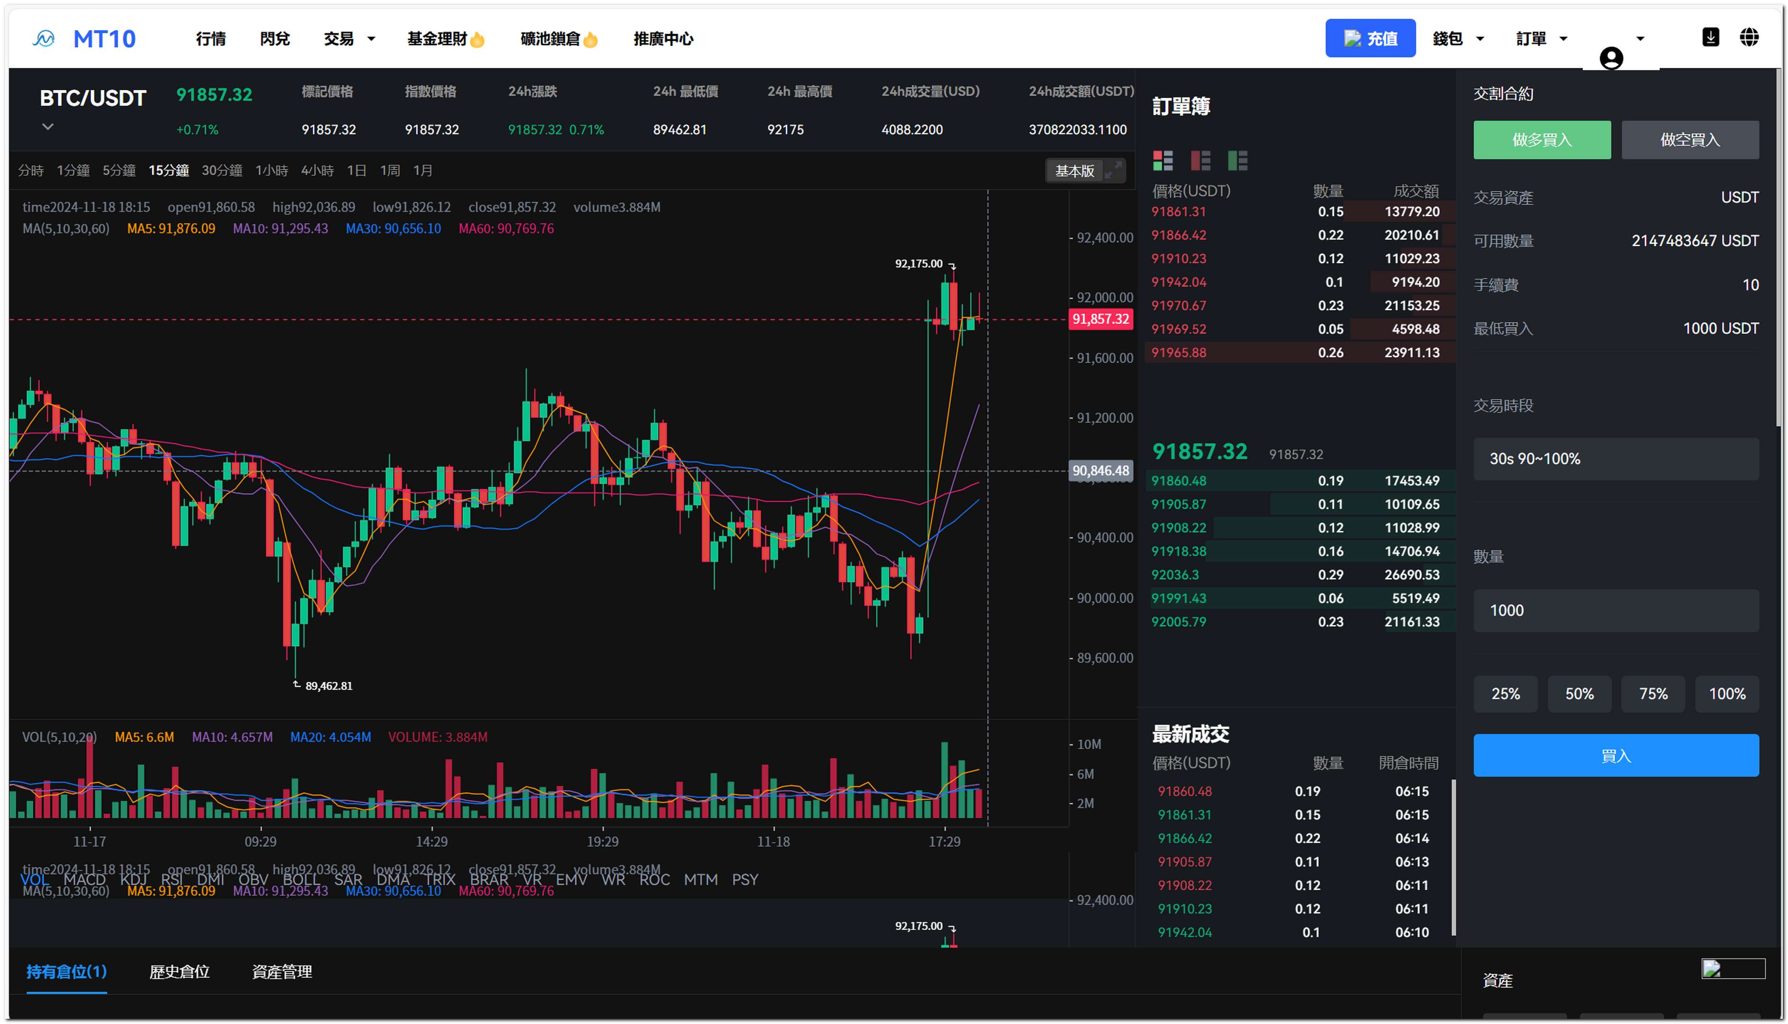Open the user account avatar icon
The image size is (1788, 1024).
(1611, 57)
